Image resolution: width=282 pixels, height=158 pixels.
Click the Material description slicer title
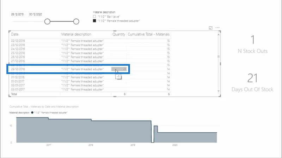pyautogui.click(x=104, y=12)
